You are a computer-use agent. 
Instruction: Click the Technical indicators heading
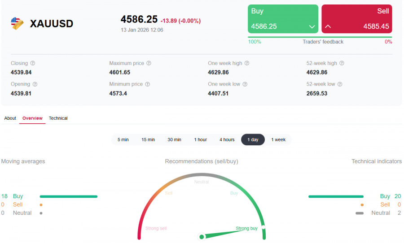pyautogui.click(x=377, y=161)
